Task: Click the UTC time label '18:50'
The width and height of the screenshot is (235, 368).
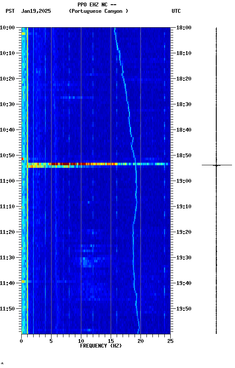Action: pos(184,155)
